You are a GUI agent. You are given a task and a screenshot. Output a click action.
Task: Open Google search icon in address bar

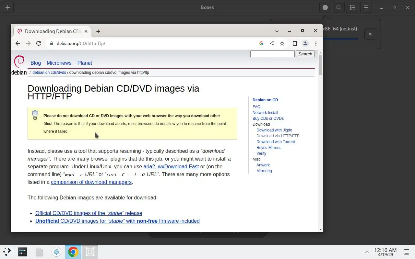pyautogui.click(x=261, y=43)
